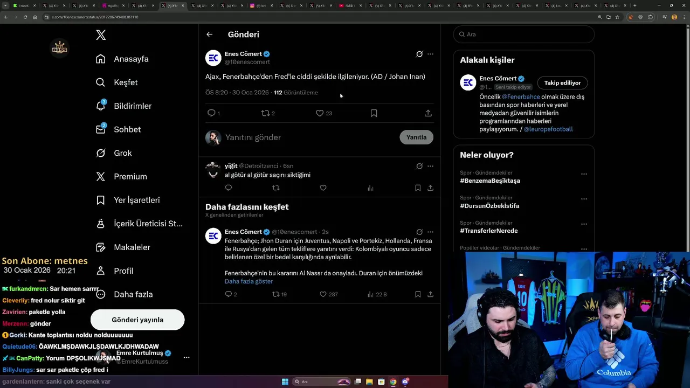Share the Jhon Duran post

pyautogui.click(x=430, y=294)
